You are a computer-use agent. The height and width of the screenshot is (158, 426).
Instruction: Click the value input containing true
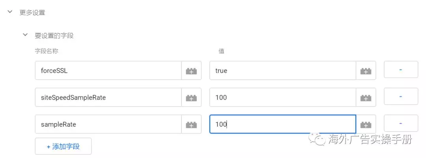pos(282,71)
